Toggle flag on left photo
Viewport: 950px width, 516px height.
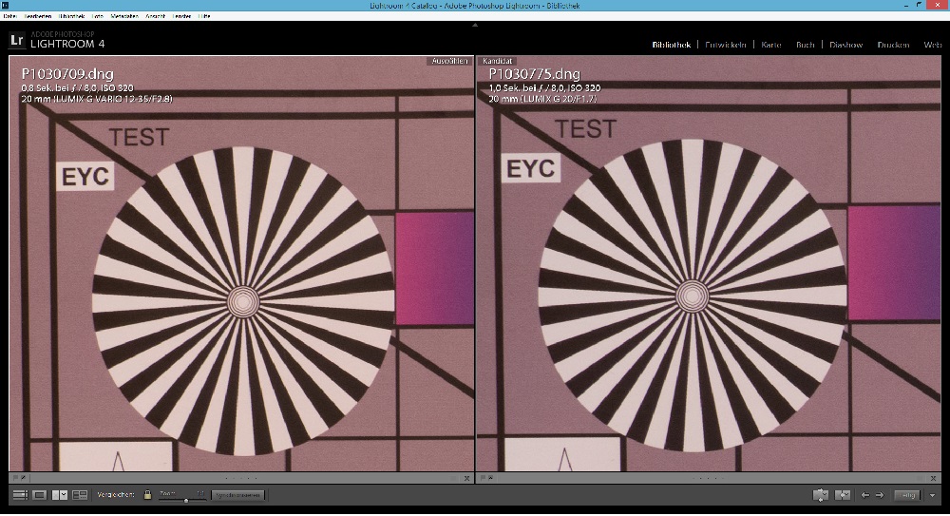[x=16, y=478]
